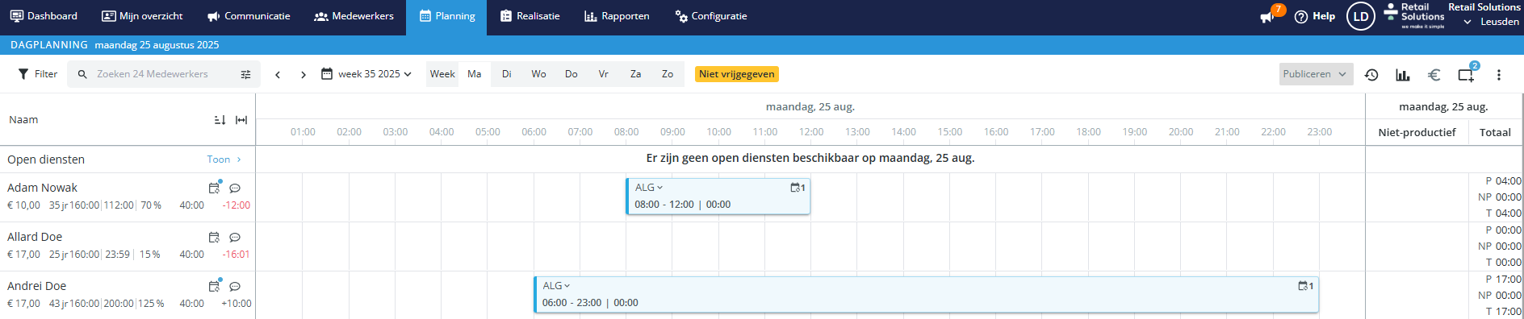Image resolution: width=1524 pixels, height=319 pixels.
Task: Open the megaphone notifications icon
Action: point(1267,17)
